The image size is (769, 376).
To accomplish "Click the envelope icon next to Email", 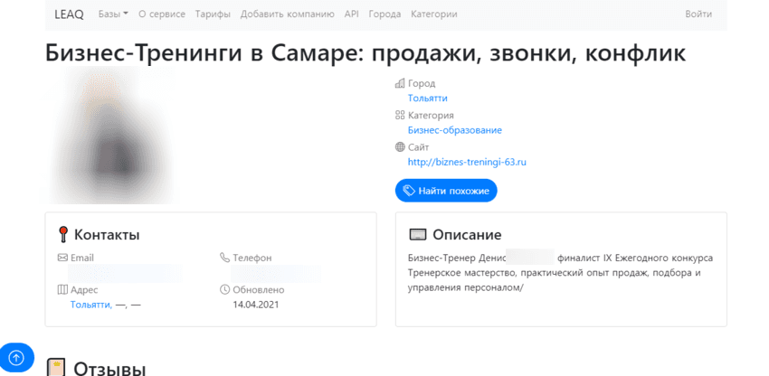I will [x=62, y=258].
